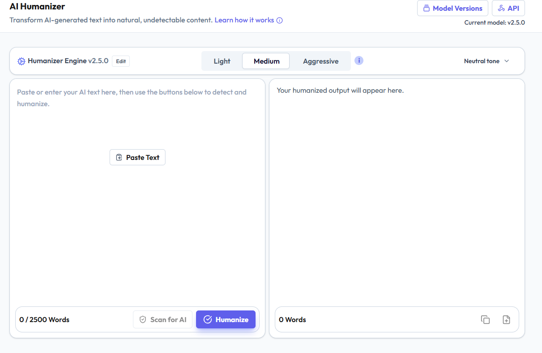
Task: Select the Aggressive humanization mode
Action: [x=320, y=61]
